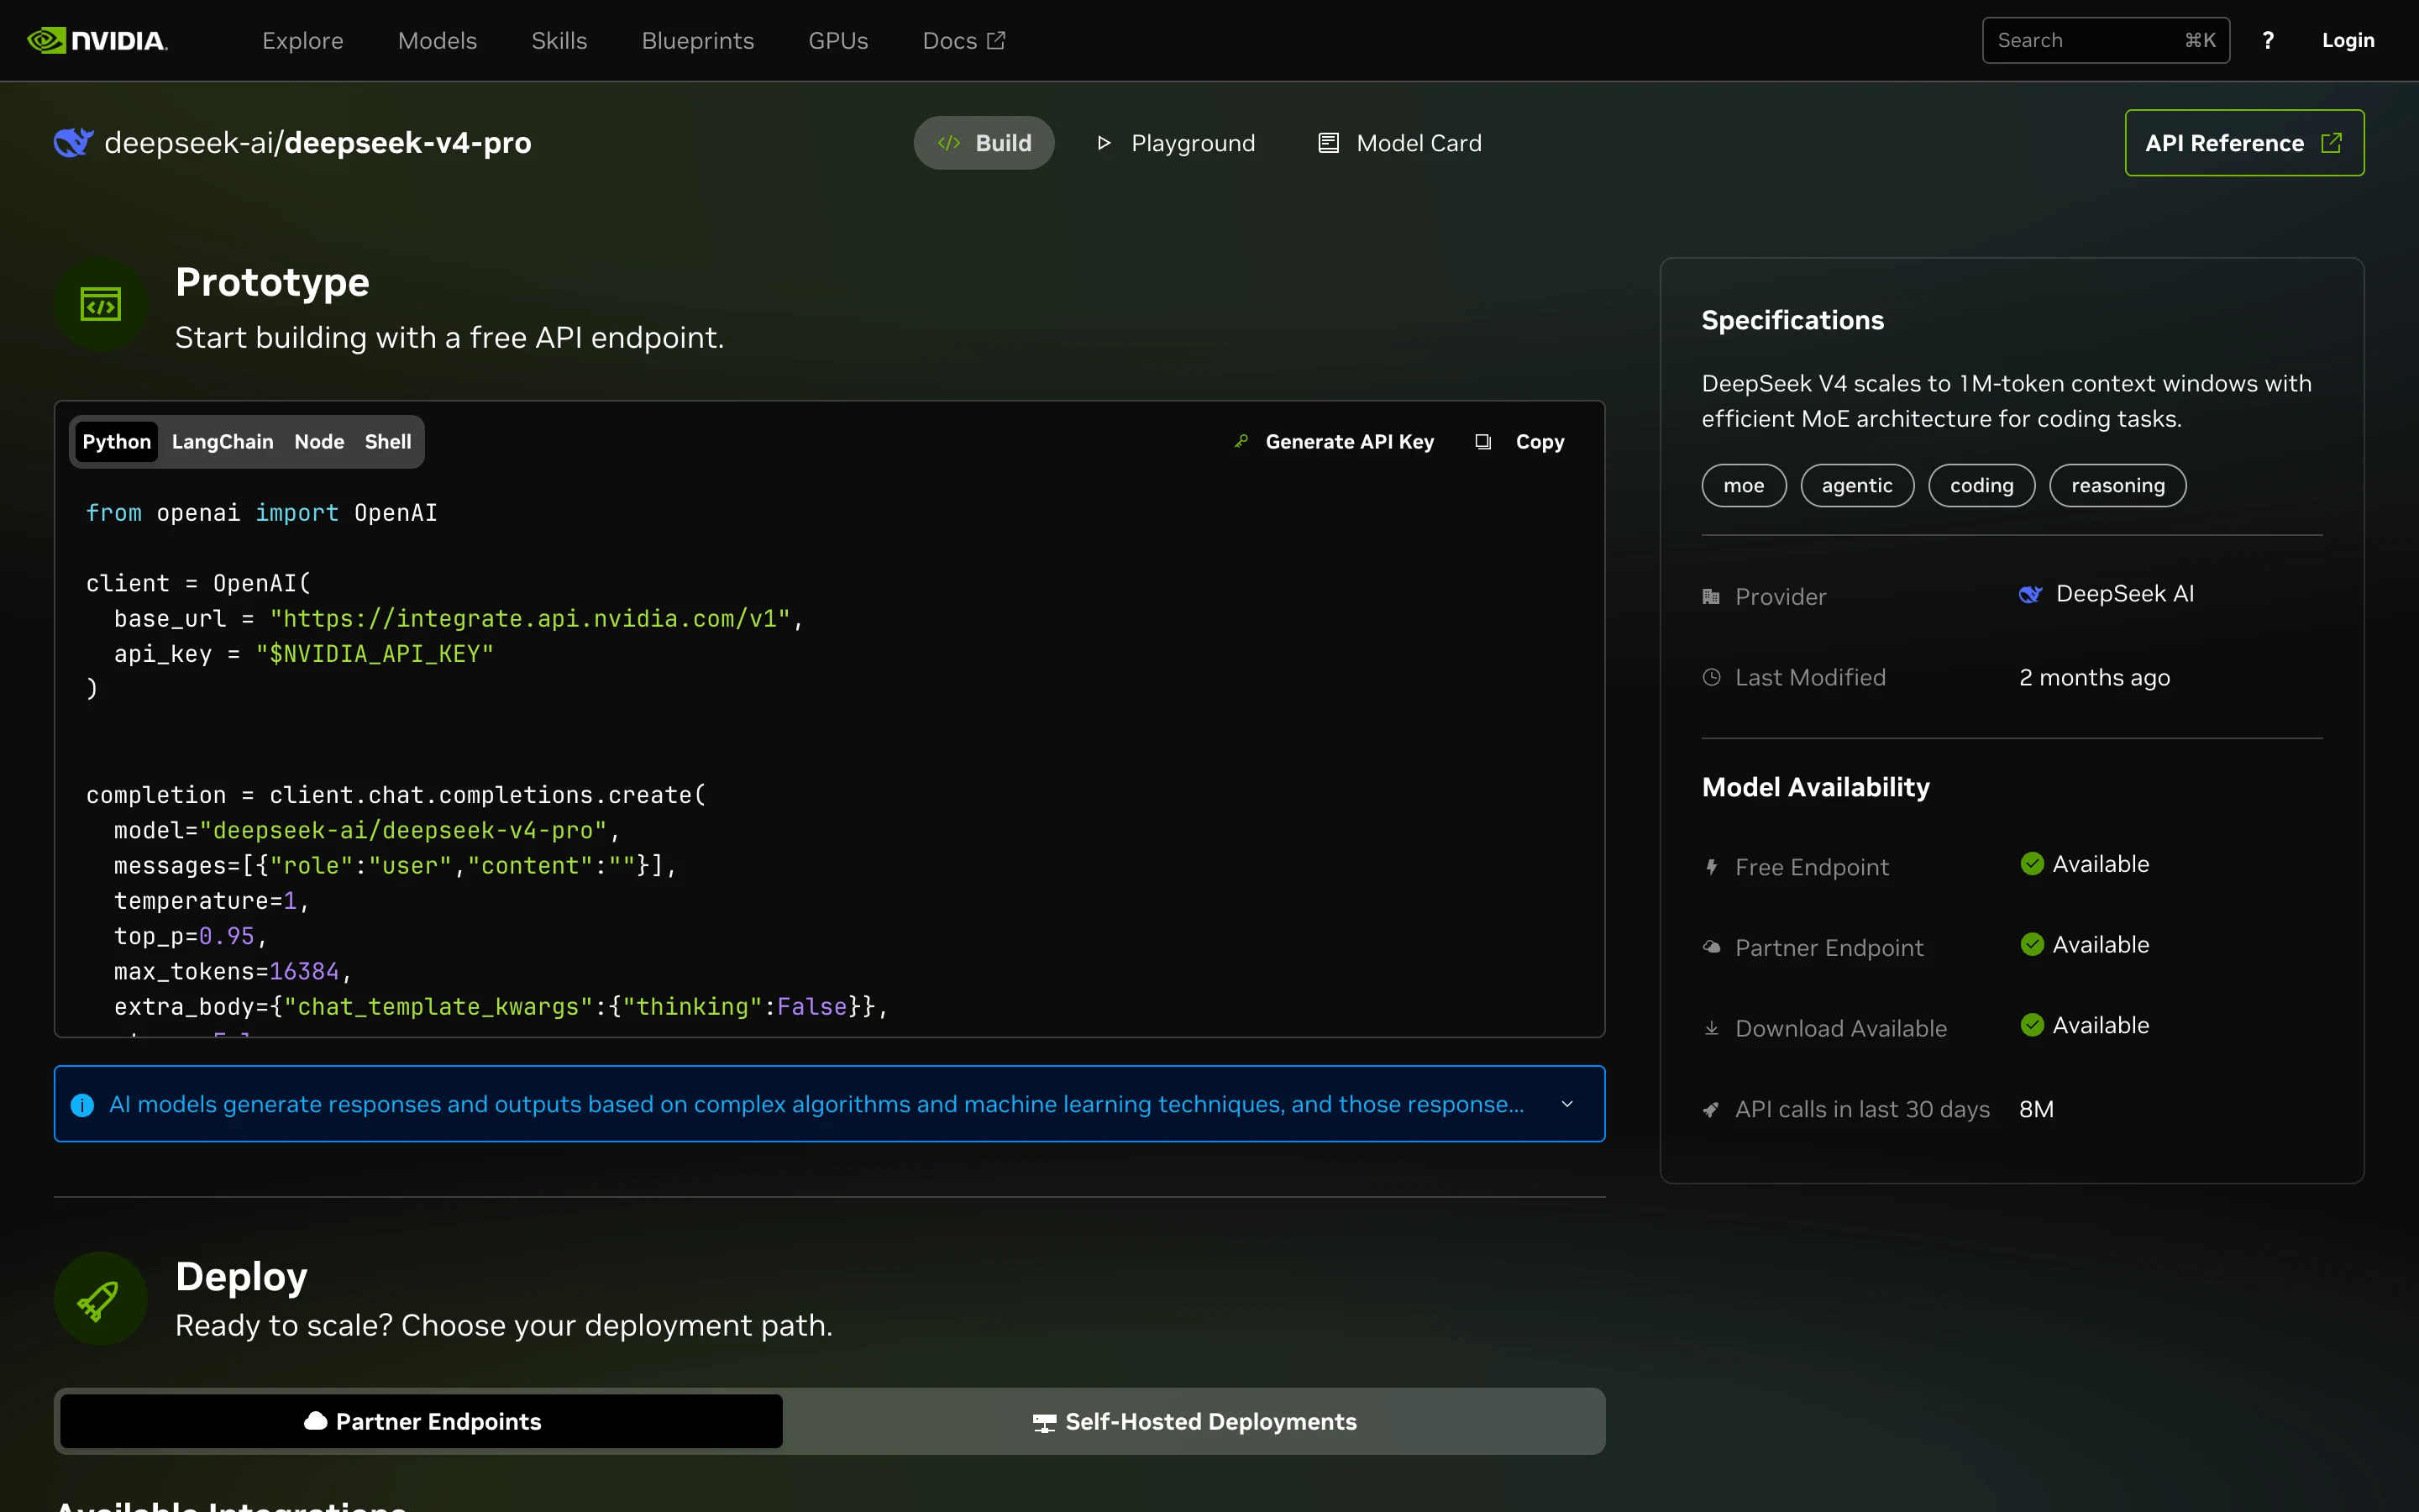Click the info icon in the AI models notice
This screenshot has width=2419, height=1512.
[82, 1105]
